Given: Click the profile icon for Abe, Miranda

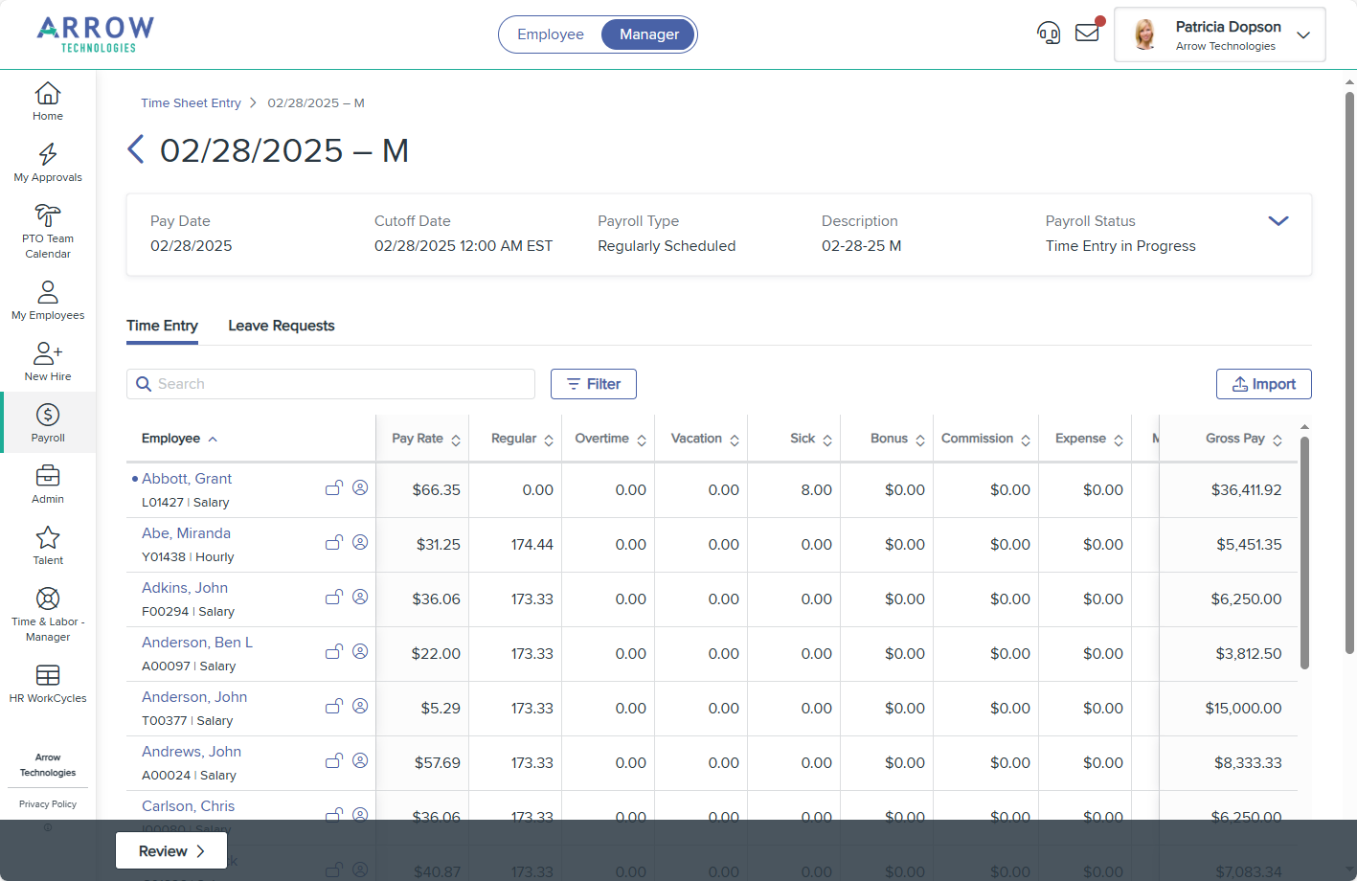Looking at the screenshot, I should coord(360,542).
